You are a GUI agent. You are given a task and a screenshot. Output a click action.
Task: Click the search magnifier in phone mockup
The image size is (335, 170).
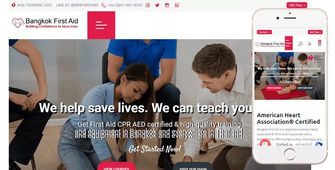(301, 44)
